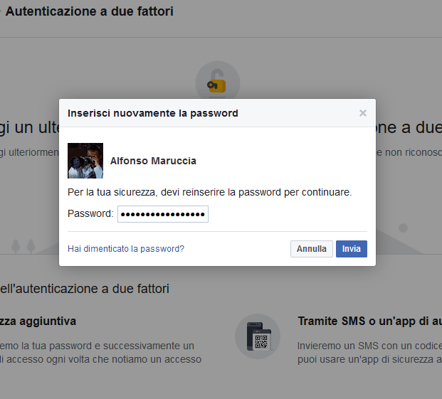Open the 'Hai dimenticato la password?' link
442x399 pixels.
[126, 249]
